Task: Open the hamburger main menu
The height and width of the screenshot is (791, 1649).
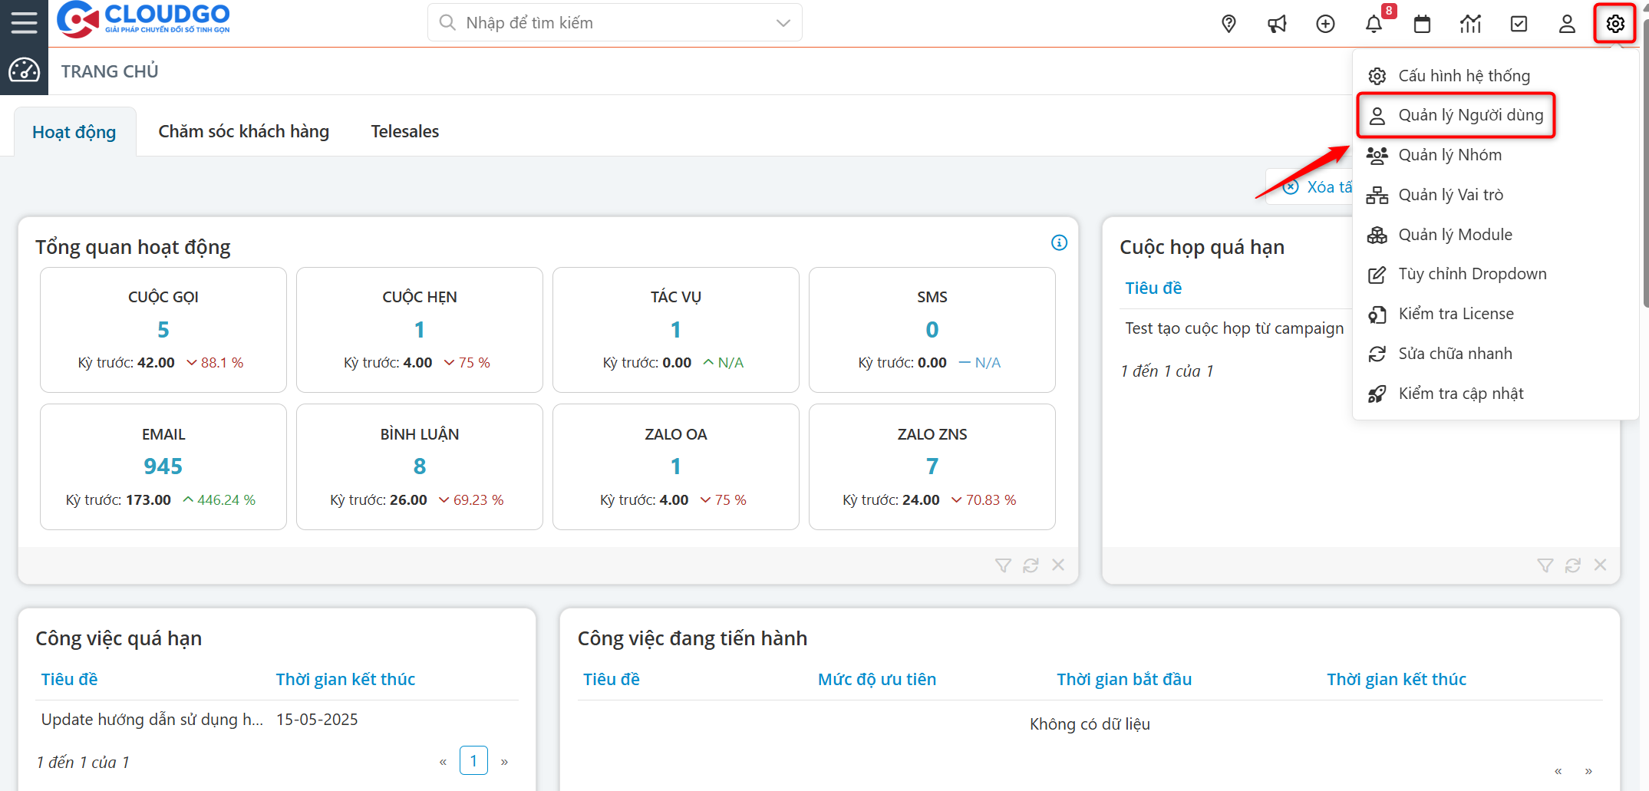Action: 24,22
